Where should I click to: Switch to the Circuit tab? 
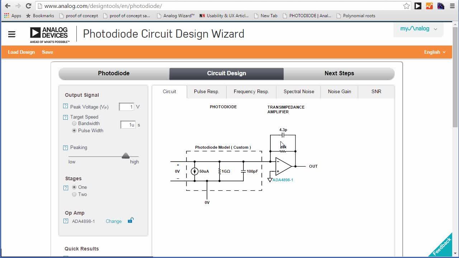pyautogui.click(x=169, y=91)
